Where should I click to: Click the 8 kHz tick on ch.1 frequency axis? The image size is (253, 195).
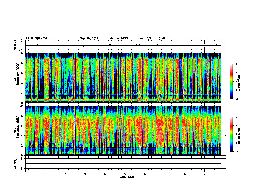[22, 63]
